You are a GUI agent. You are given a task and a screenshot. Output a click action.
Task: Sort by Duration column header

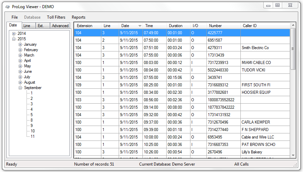[x=178, y=26]
